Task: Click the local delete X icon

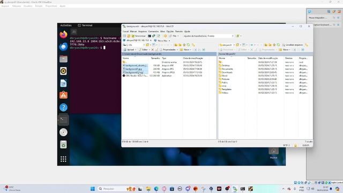Action: tap(152, 50)
